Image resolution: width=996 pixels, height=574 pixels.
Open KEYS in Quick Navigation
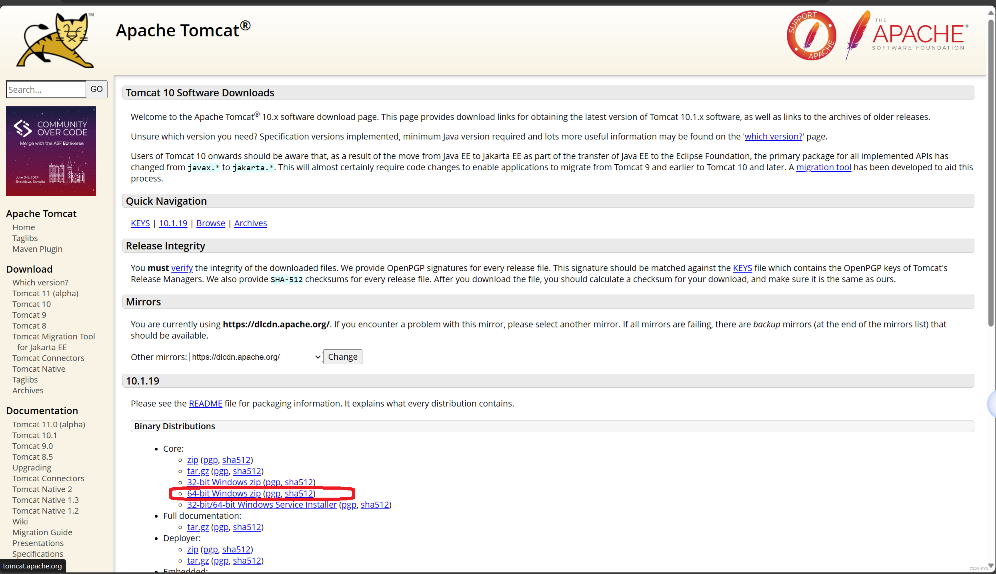[140, 223]
